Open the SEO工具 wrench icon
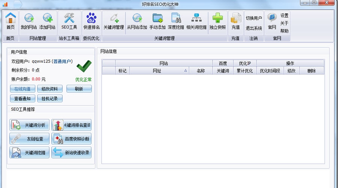Image resolution: width=338 pixels, height=188 pixels. point(69,18)
